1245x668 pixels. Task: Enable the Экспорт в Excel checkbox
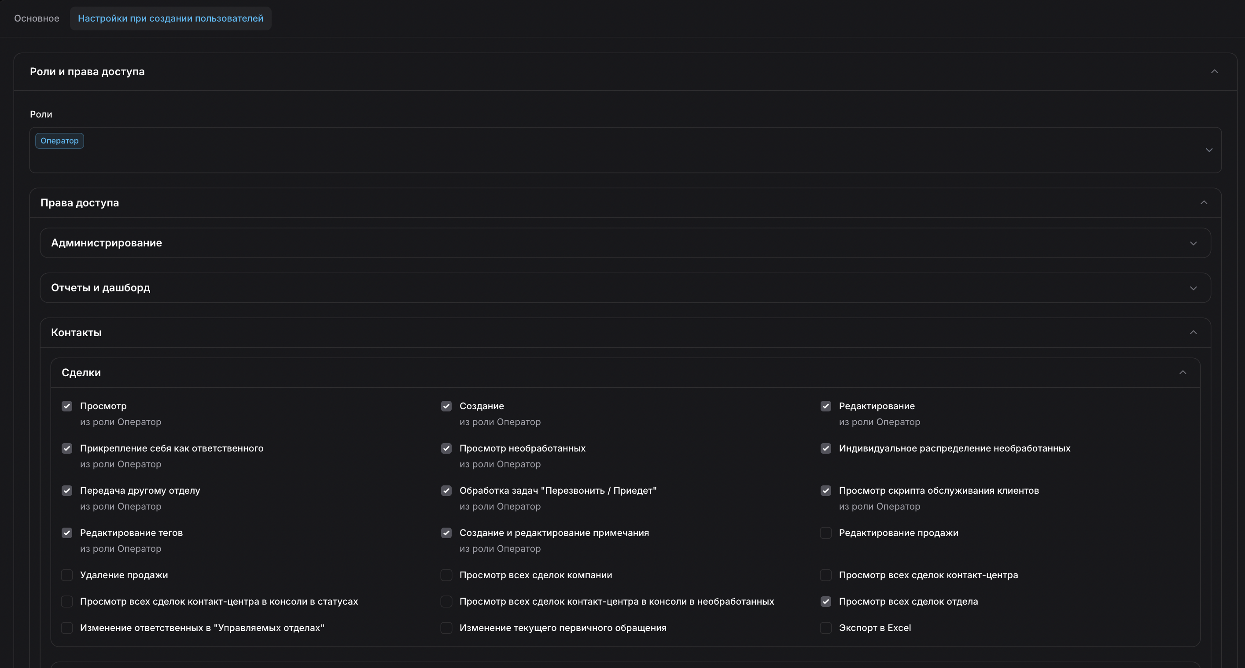coord(825,628)
